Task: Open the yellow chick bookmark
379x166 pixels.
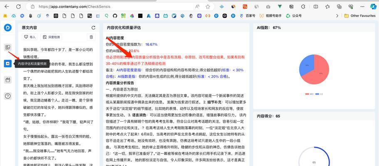Action: tap(5, 16)
